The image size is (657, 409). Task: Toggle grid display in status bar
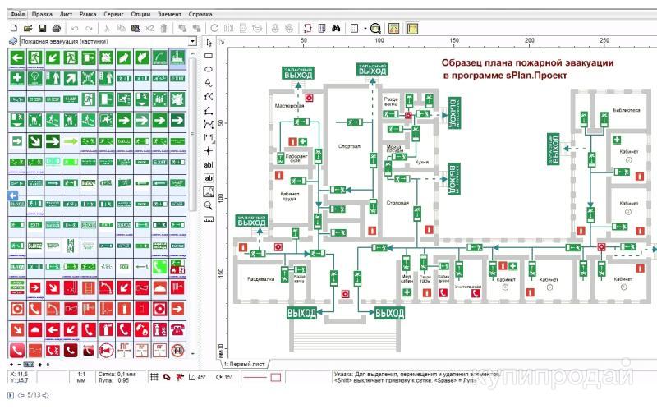154,377
